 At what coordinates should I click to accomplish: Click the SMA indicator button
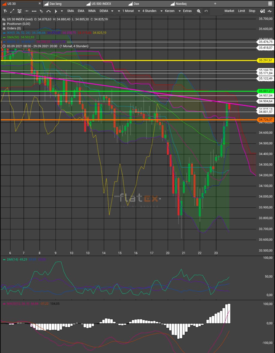click(x=70, y=11)
